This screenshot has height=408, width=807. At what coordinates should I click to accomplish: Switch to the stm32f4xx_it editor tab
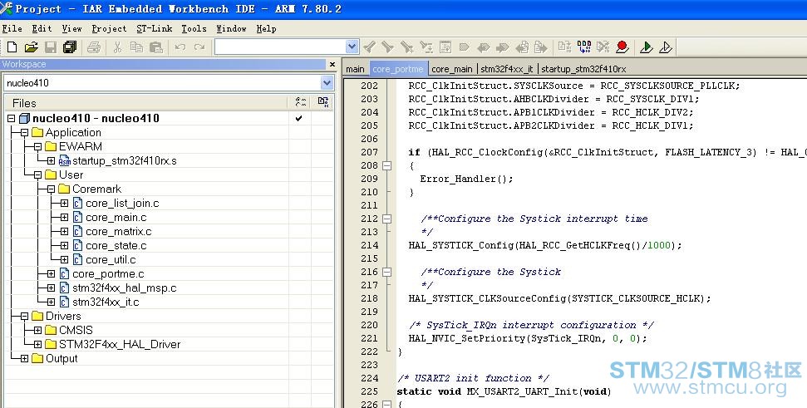[x=506, y=69]
